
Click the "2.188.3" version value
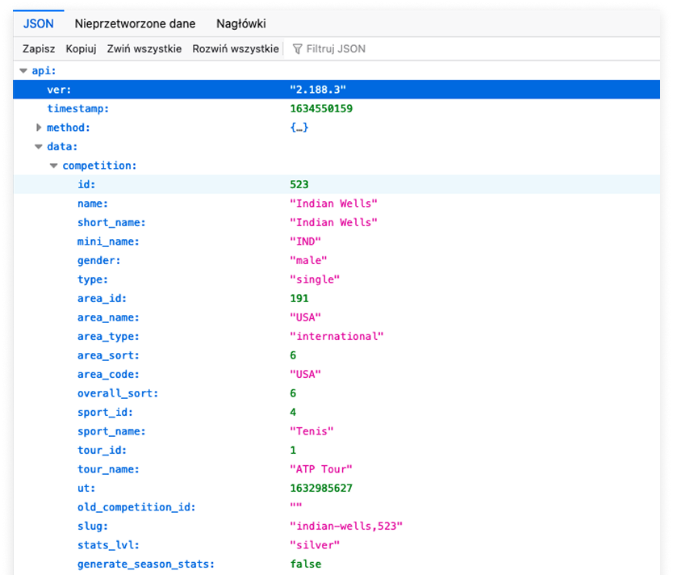318,90
